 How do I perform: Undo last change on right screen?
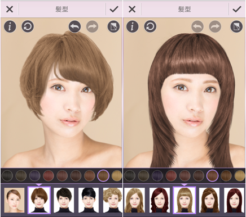[197, 26]
